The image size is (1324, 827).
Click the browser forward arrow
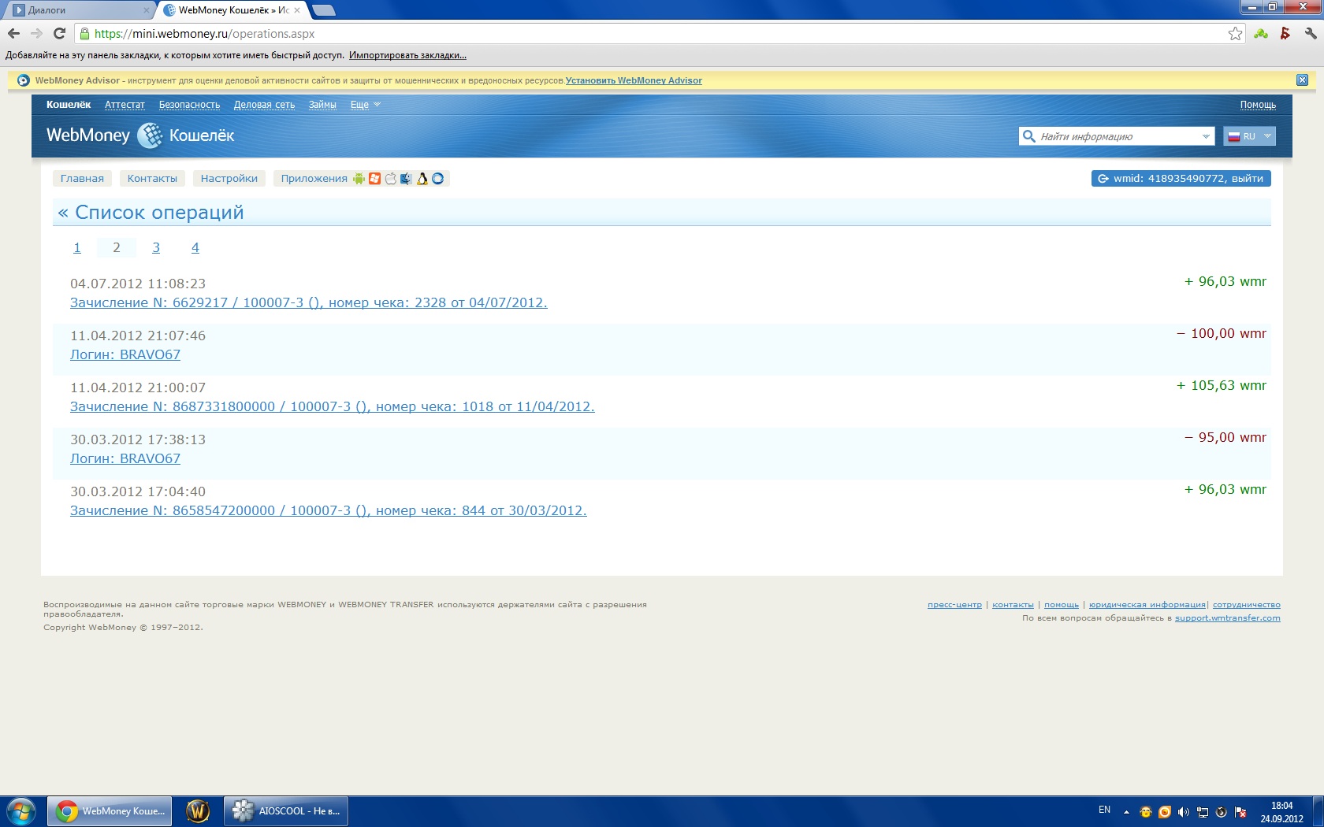(36, 34)
